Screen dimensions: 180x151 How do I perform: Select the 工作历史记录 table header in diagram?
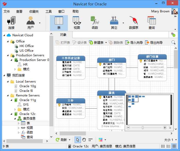(71, 58)
